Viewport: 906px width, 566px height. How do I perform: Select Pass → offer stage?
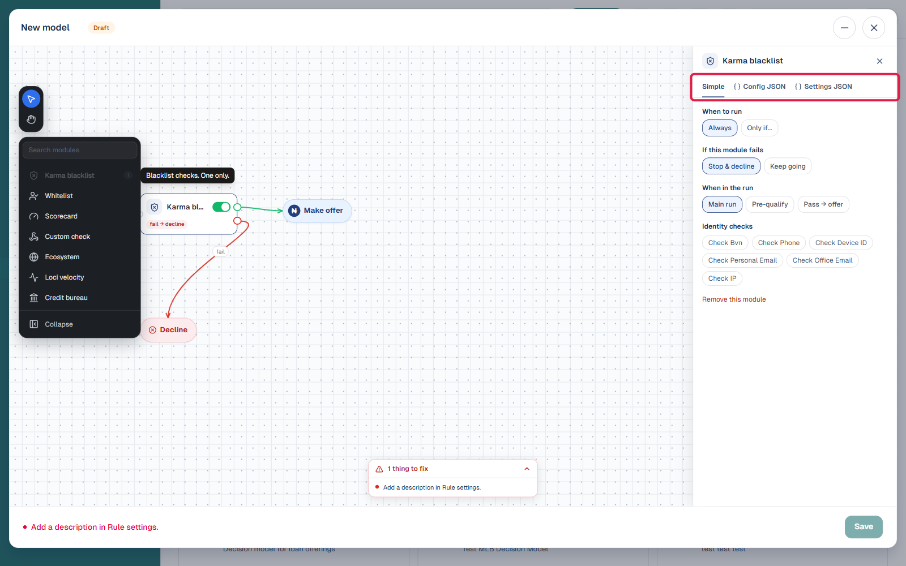click(x=823, y=204)
